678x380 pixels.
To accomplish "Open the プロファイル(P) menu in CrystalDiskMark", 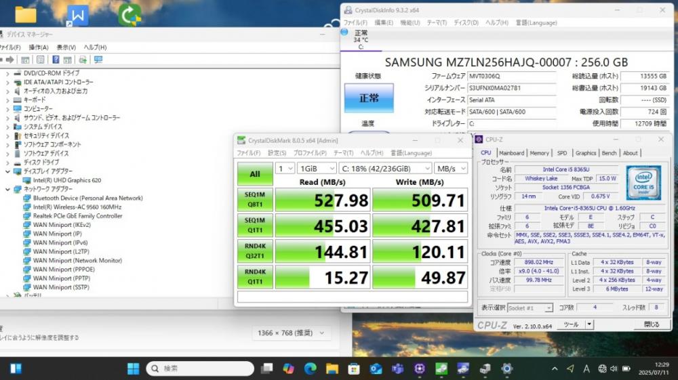I will click(x=310, y=153).
